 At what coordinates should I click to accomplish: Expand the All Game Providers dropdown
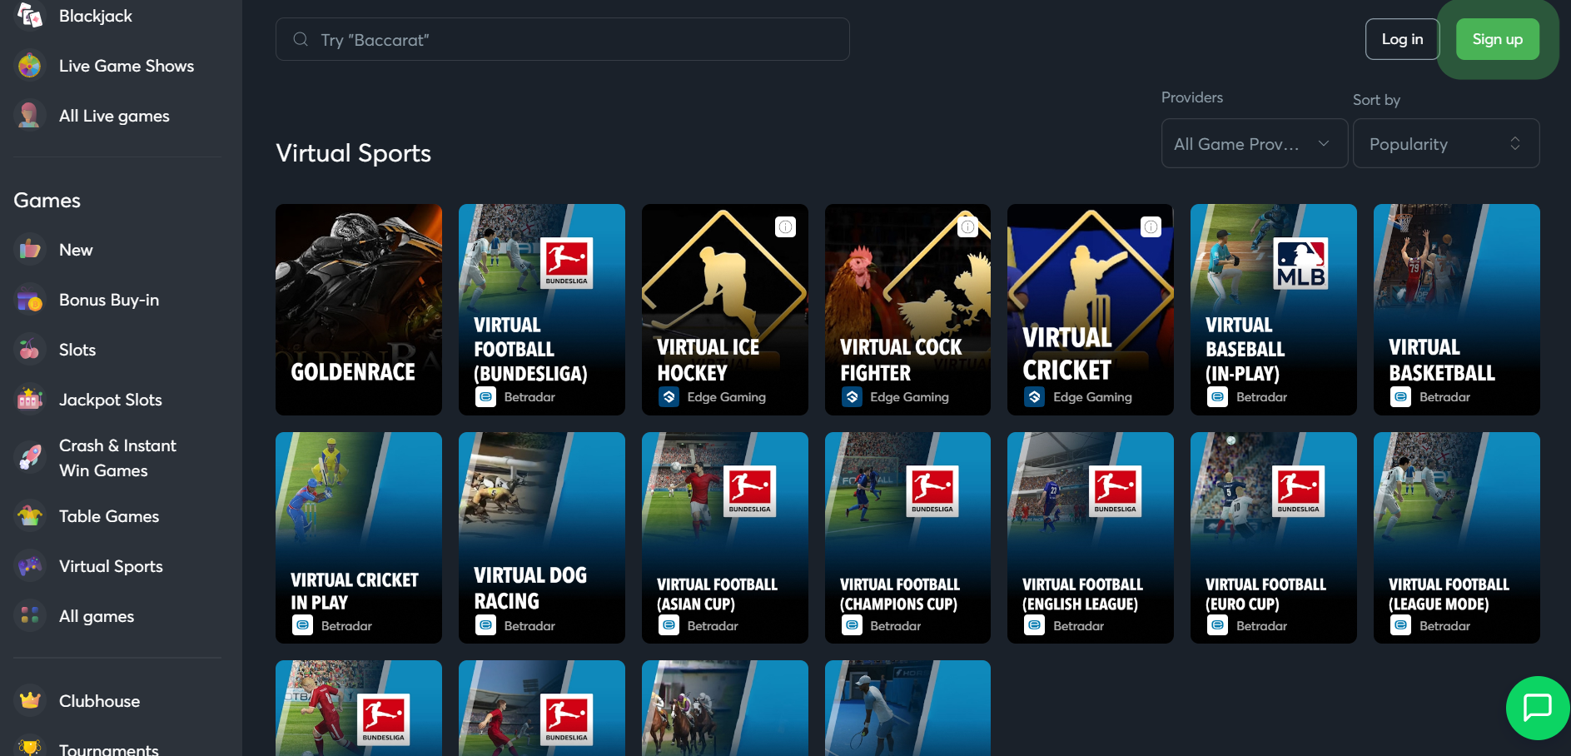[x=1255, y=143]
